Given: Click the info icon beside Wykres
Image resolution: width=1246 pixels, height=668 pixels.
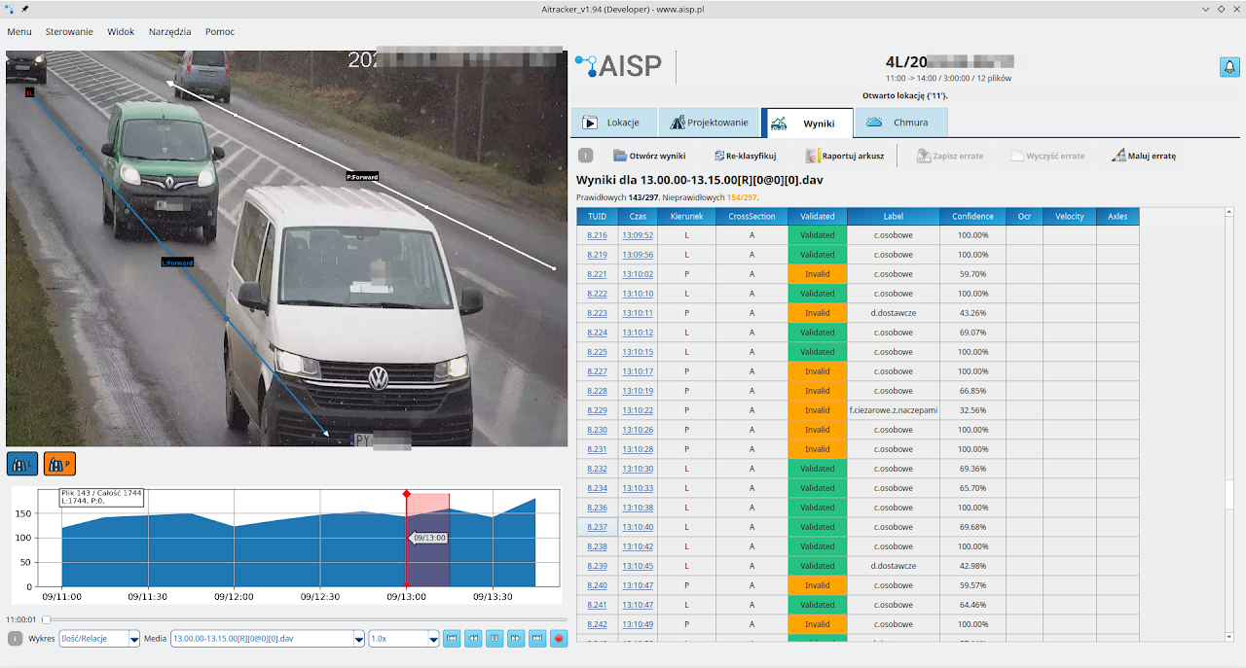Looking at the screenshot, I should (15, 639).
